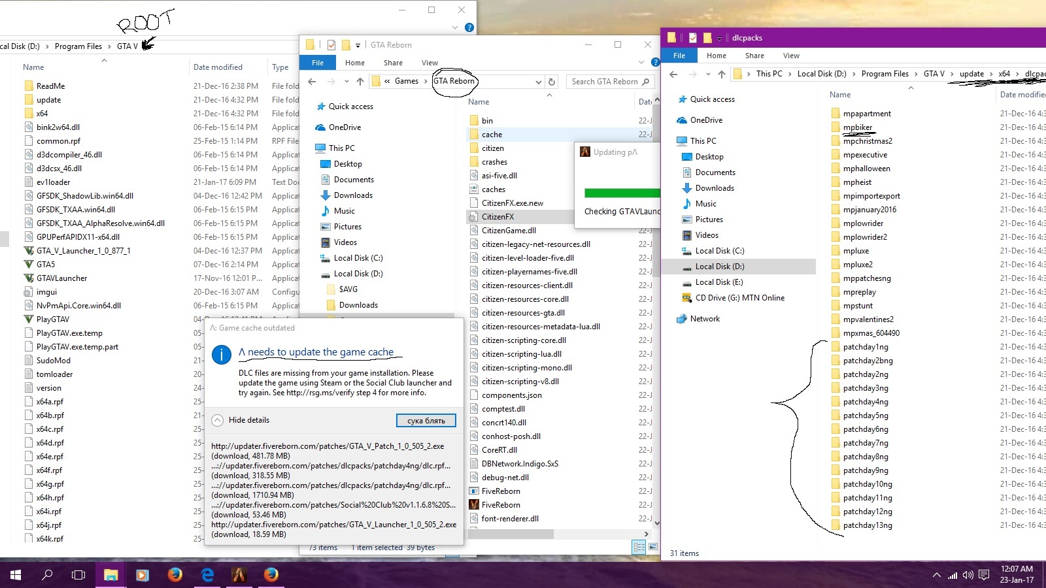Click the refresh button in GTA Reborn address bar

tap(552, 82)
